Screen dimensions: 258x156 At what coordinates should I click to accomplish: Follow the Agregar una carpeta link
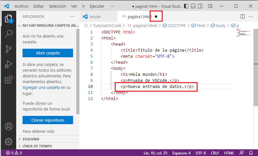[41, 88]
